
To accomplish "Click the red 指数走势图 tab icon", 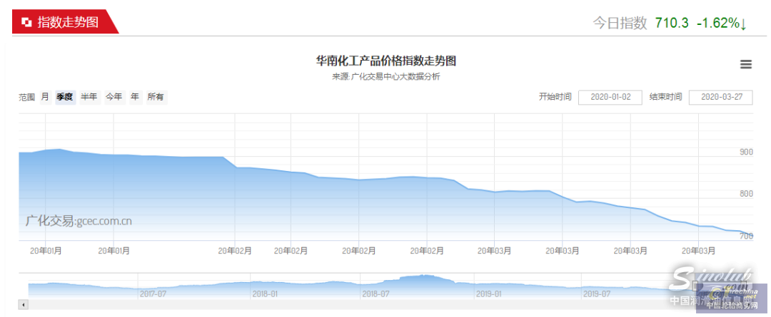I will (26, 22).
